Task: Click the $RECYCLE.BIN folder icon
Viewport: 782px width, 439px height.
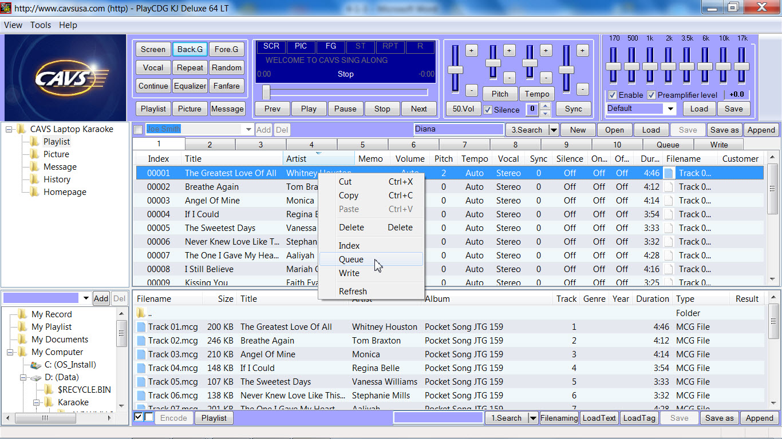Action: coord(49,390)
